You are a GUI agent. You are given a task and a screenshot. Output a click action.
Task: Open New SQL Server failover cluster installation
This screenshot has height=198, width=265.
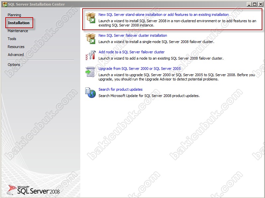[x=133, y=35]
